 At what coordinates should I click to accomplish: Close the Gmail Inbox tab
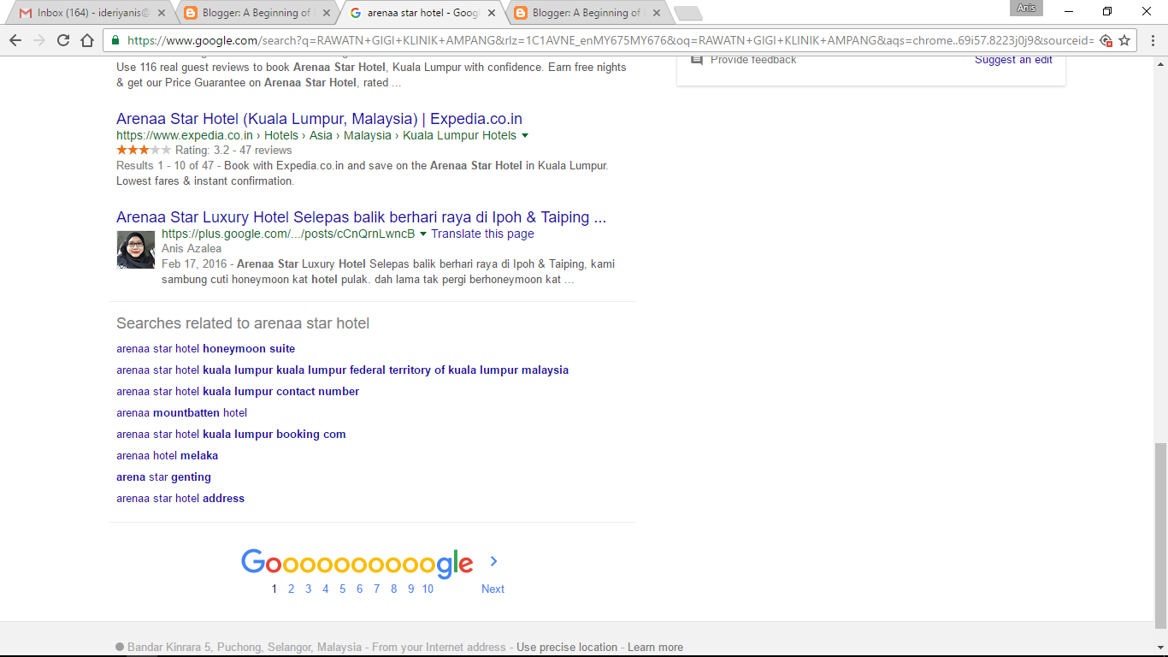click(160, 13)
